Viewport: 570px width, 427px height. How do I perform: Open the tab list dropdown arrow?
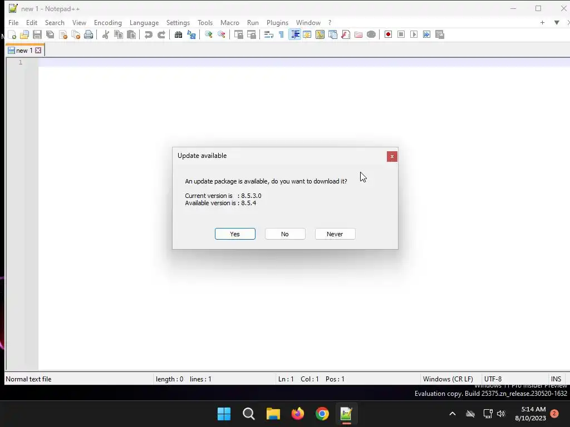tap(557, 22)
